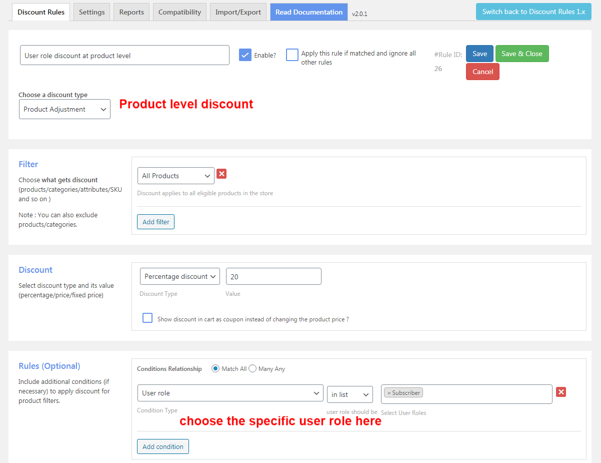Select the Match All radio option
The height and width of the screenshot is (463, 601).
pyautogui.click(x=215, y=369)
